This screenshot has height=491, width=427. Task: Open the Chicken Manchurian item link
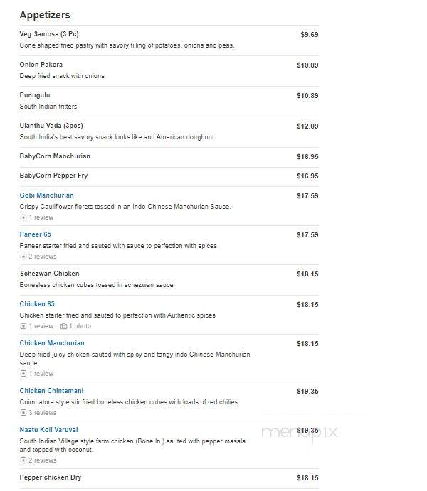pos(52,343)
